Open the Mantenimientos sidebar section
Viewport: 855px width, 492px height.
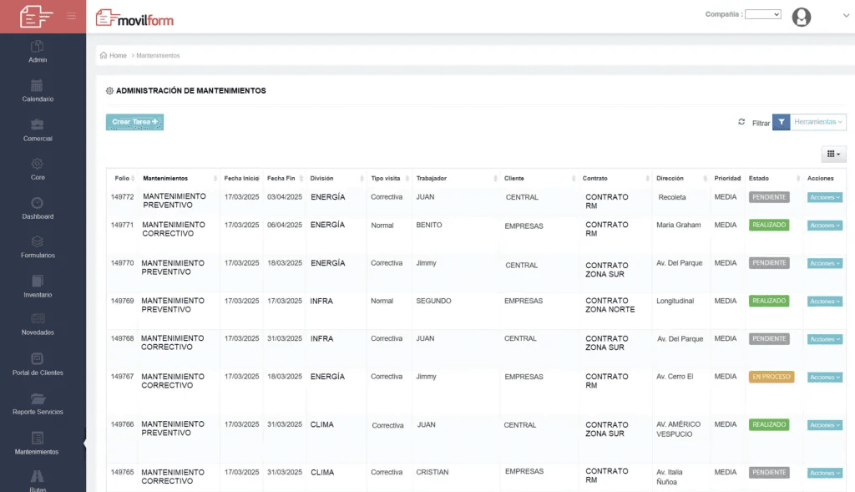(37, 444)
